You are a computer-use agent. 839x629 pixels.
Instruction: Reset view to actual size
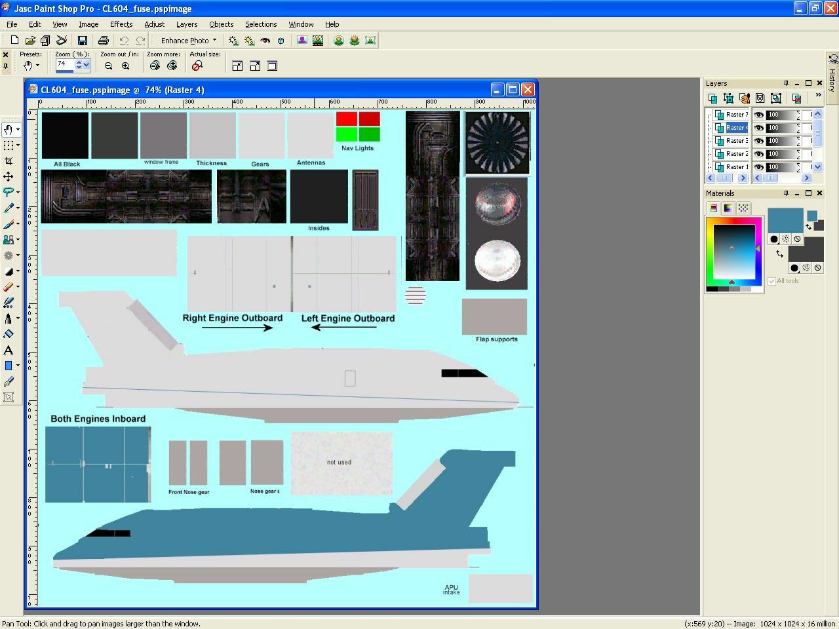tap(197, 66)
